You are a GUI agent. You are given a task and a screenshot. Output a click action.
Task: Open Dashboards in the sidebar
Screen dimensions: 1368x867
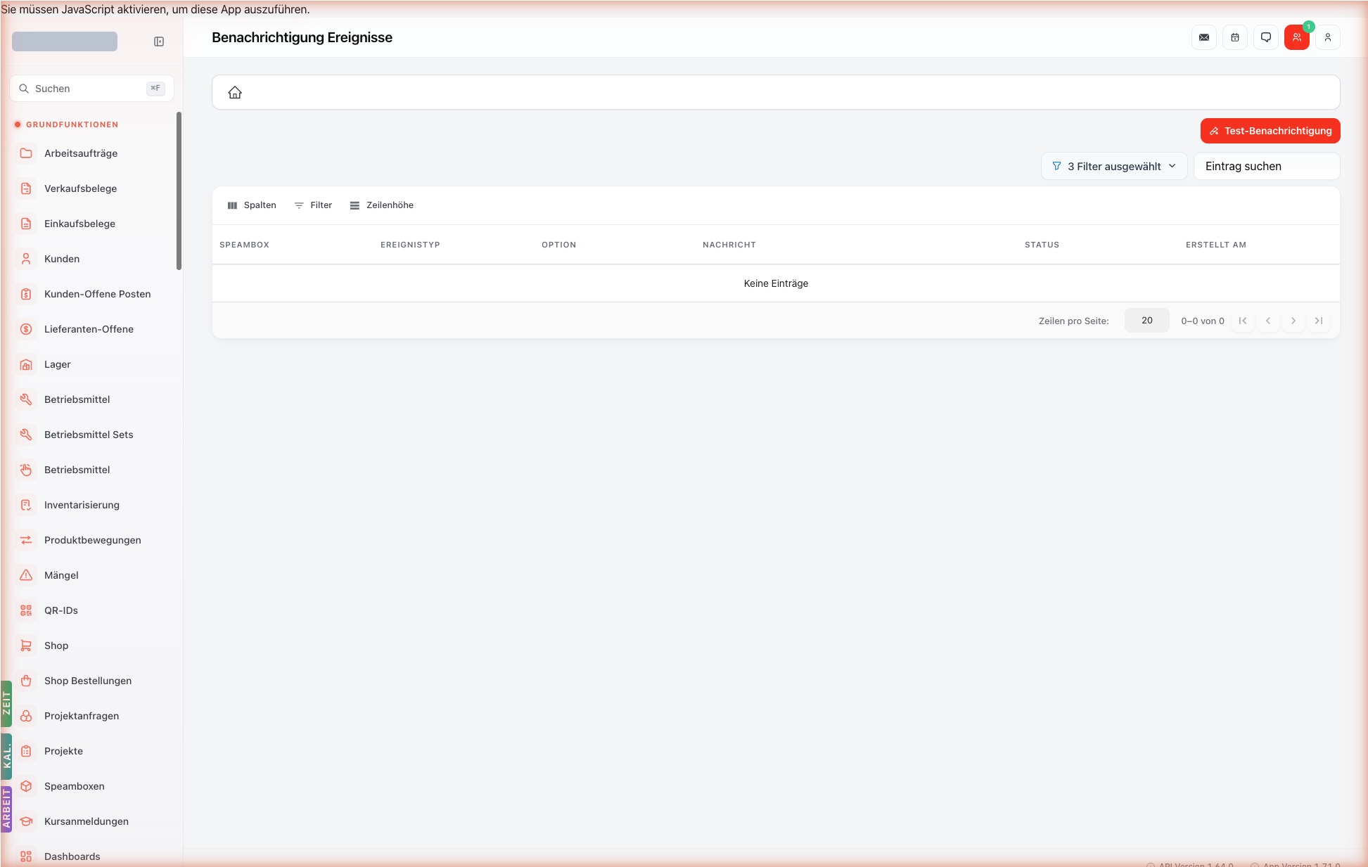tap(72, 856)
